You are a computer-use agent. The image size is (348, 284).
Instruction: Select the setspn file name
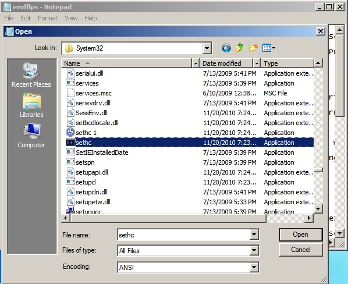tap(85, 162)
